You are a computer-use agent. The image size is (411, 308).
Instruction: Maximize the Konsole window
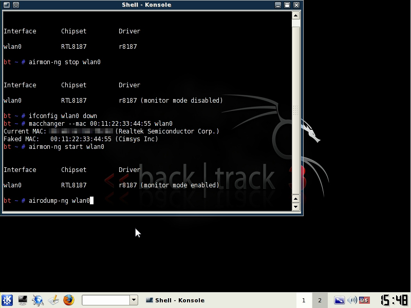tap(287, 5)
